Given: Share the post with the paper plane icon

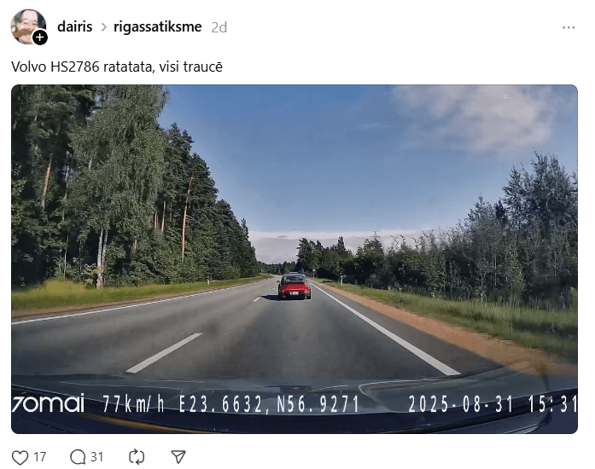Looking at the screenshot, I should point(178,457).
